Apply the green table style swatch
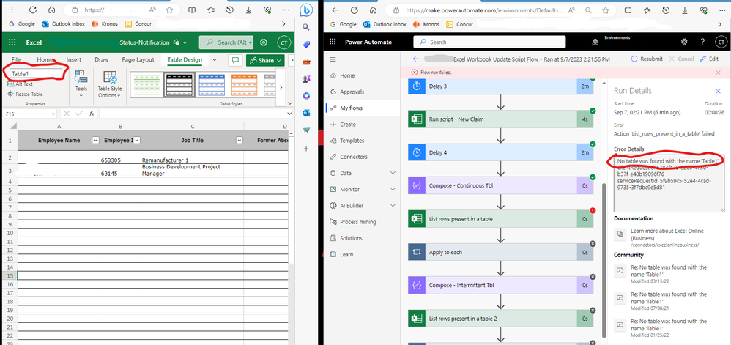This screenshot has width=731, height=345. (x=145, y=84)
